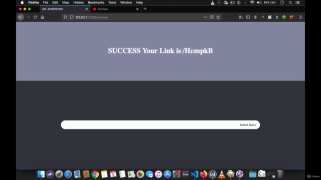This screenshot has height=180, width=321.
Task: Open the Bookmarks menu
Action: click(x=96, y=2)
